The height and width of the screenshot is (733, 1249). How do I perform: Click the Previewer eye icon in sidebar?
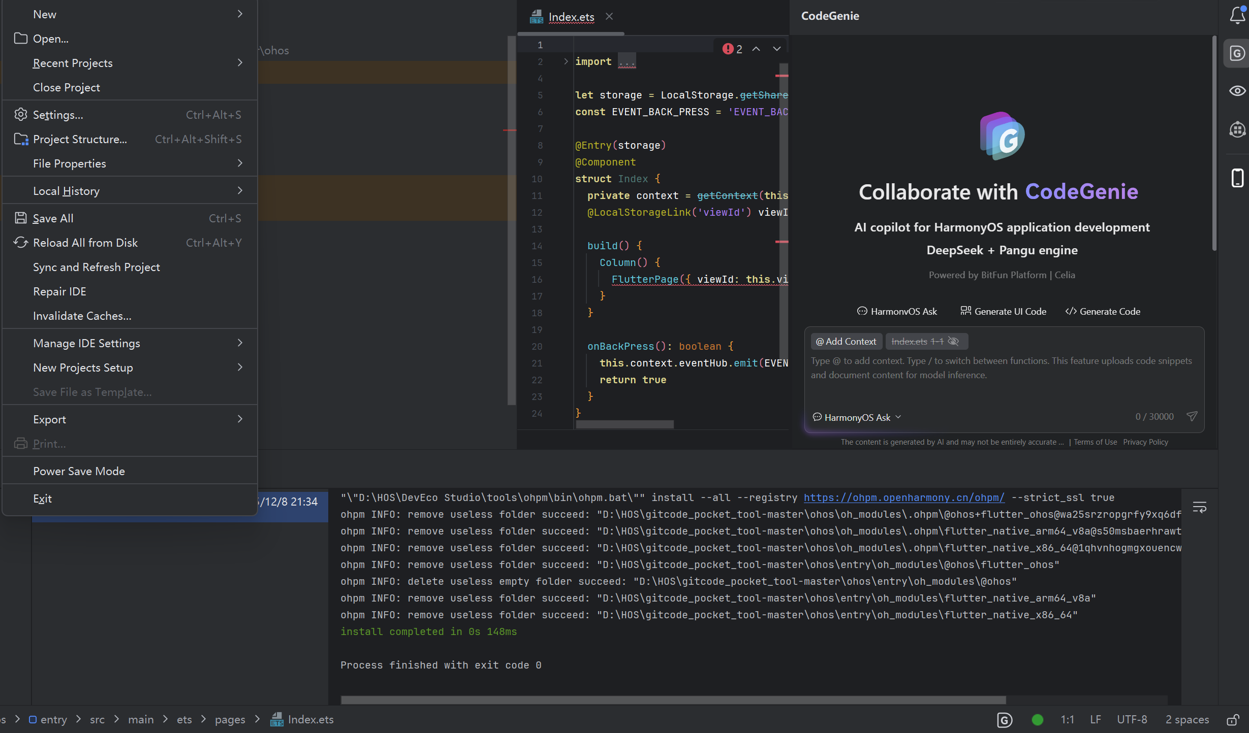pos(1237,91)
